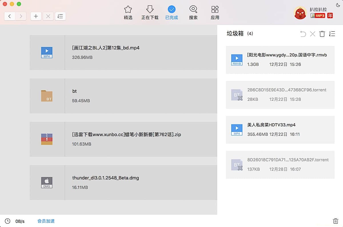This screenshot has height=227, width=343.
Task: Click the 扒拉扒拉 user avatar
Action: (300, 13)
